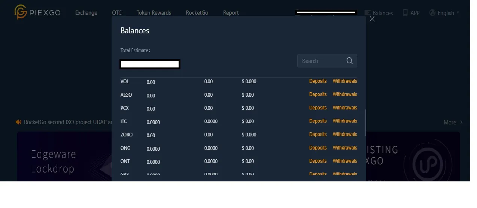Open Deposits for ZORO
This screenshot has height=208, width=477.
point(318,134)
